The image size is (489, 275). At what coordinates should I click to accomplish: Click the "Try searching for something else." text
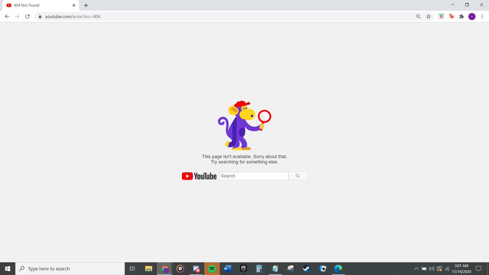coord(244,162)
